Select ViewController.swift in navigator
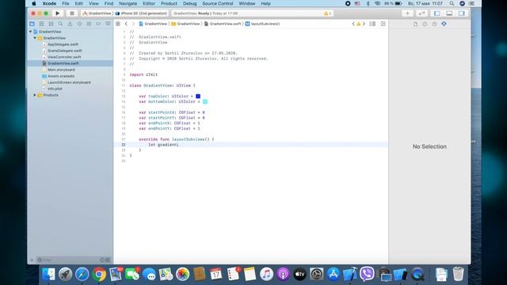The width and height of the screenshot is (507, 285). coord(64,57)
